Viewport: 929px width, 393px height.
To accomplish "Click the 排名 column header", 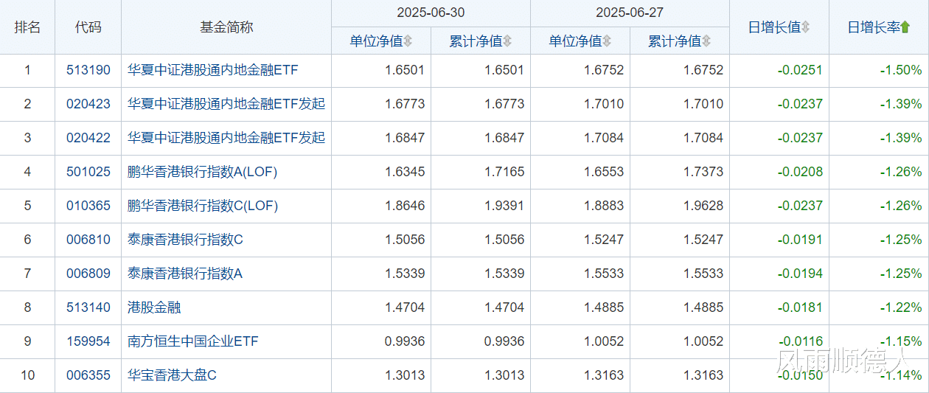I will click(x=27, y=27).
